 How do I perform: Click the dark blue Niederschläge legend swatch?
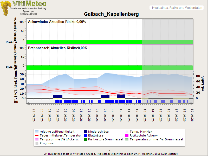click(x=85, y=132)
